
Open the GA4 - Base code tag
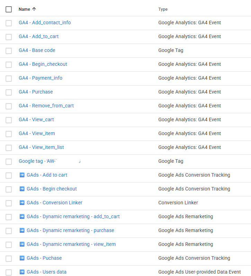37,50
